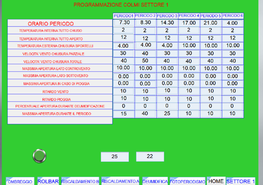Return to the HOME screen
The image size is (263, 185).
click(216, 181)
